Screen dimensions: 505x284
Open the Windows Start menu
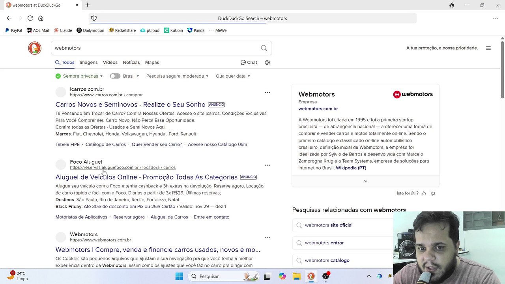coord(179,276)
